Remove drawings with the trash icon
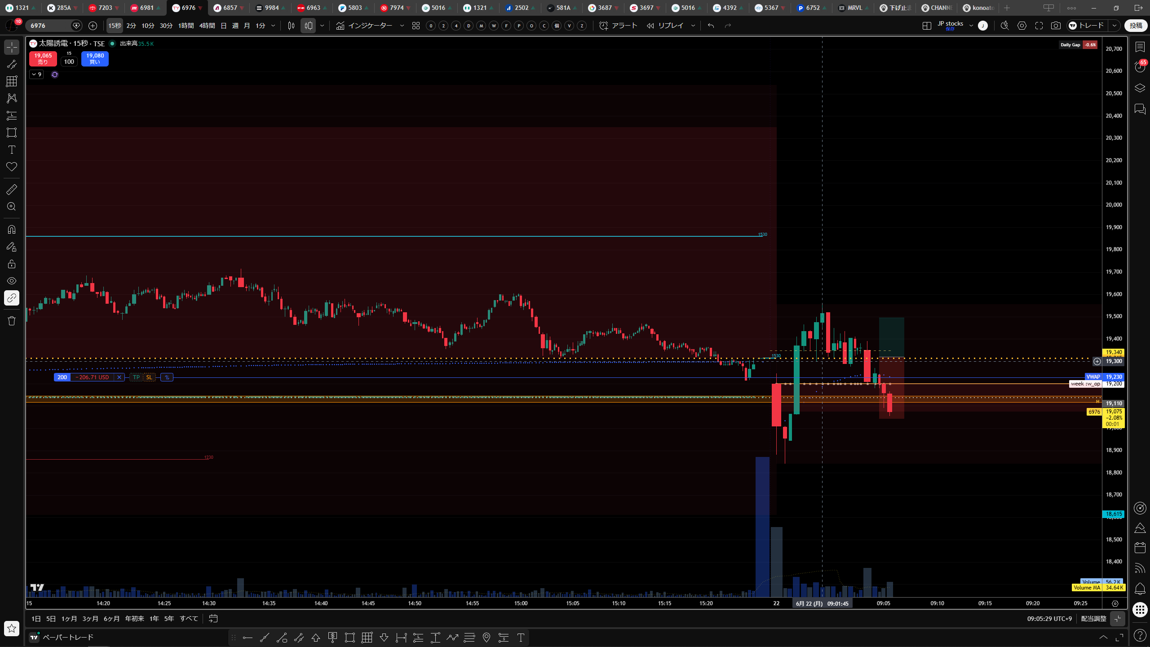Viewport: 1150px width, 647px height. (12, 320)
